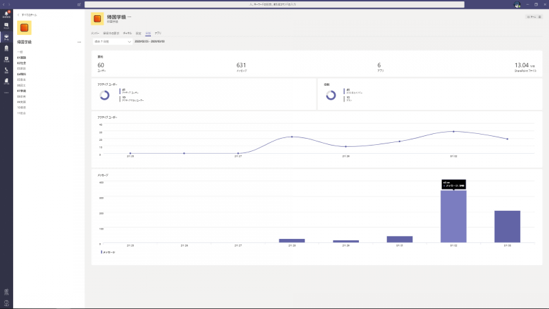Open more options beside 帰国学級 in sidebar

click(x=79, y=42)
